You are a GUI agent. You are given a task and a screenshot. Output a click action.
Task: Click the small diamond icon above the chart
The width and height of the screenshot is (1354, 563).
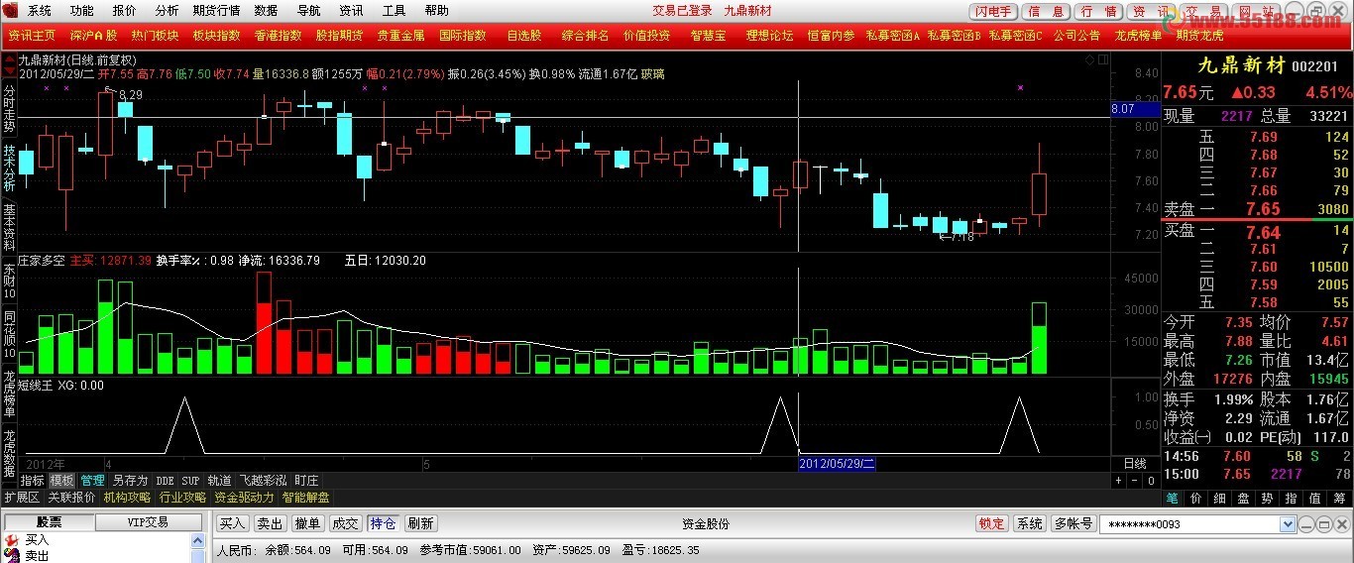(x=1089, y=59)
